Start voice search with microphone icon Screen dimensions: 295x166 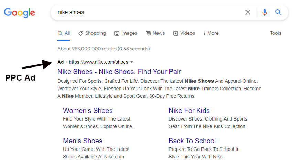264,12
